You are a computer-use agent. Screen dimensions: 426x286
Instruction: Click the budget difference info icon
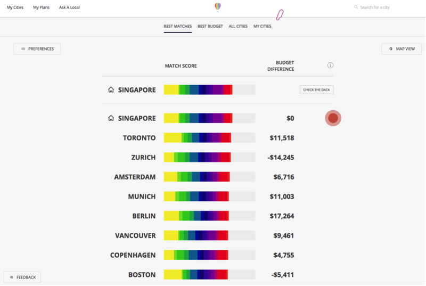coord(330,66)
